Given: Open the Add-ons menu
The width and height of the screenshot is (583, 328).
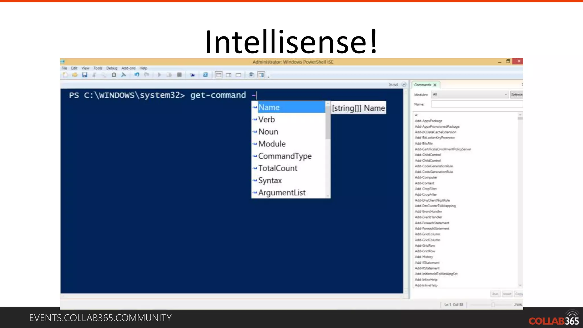Looking at the screenshot, I should 128,68.
